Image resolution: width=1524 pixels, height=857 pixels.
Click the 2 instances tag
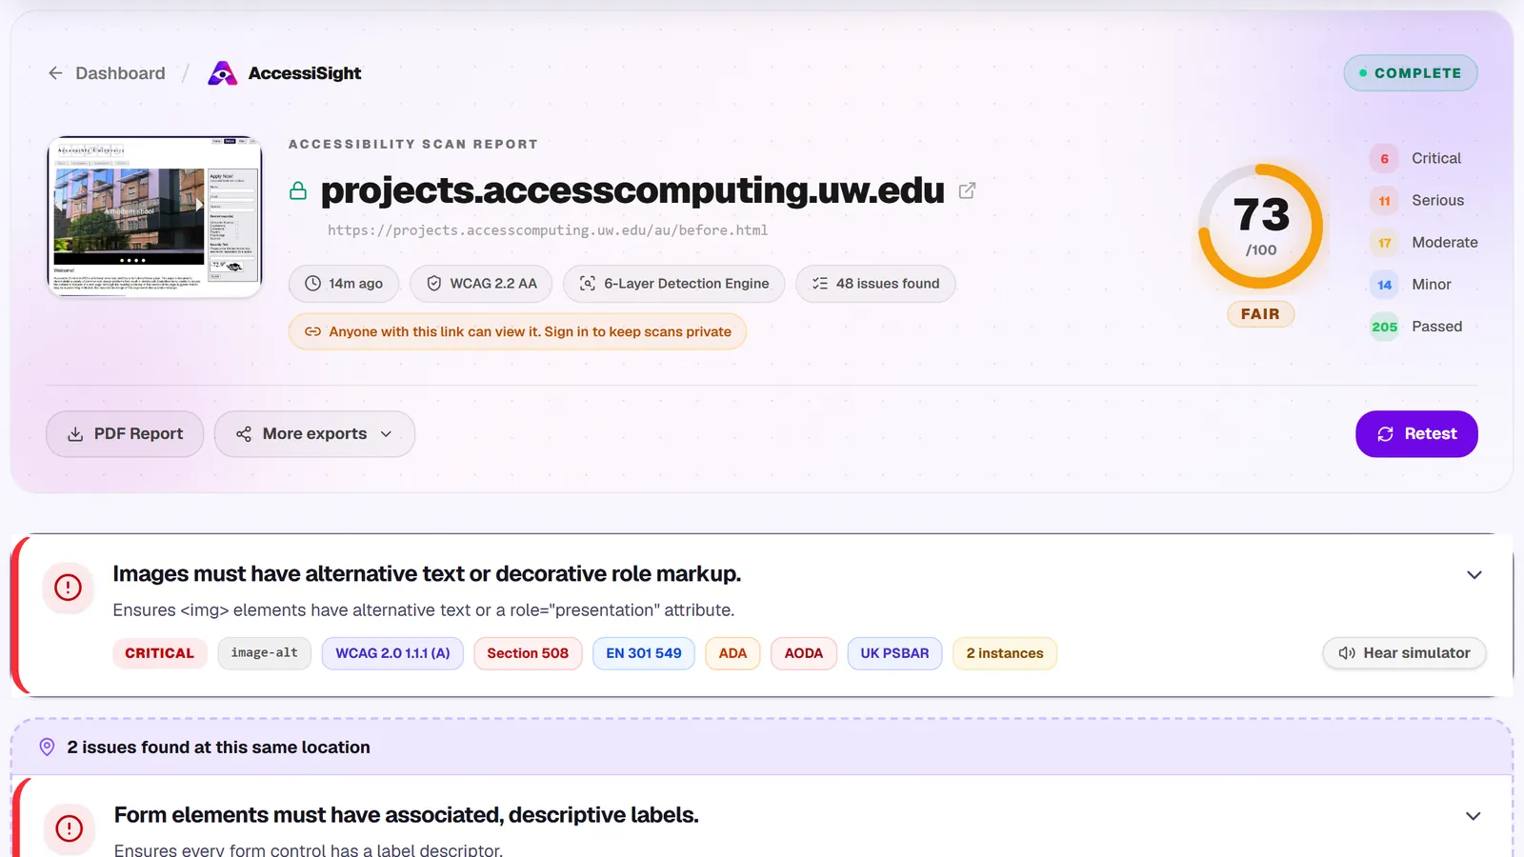pyautogui.click(x=1005, y=653)
